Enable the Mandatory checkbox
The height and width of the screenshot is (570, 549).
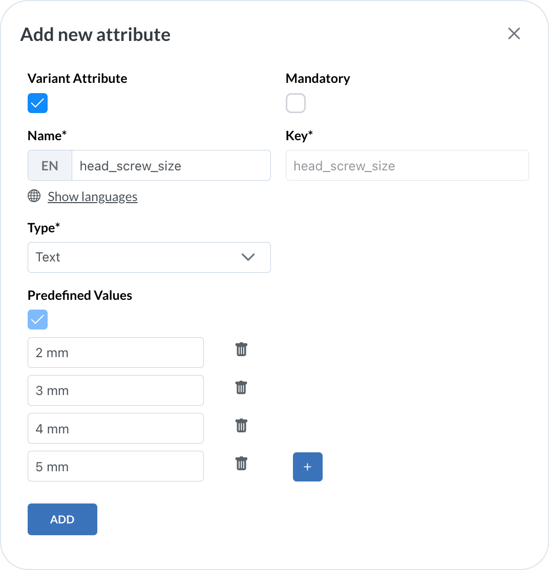[x=295, y=103]
